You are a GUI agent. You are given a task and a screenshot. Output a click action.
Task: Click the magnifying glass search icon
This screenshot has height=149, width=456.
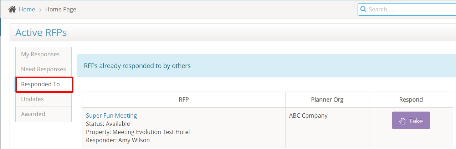[363, 9]
